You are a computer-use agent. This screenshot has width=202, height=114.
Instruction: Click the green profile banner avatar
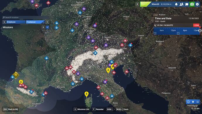[145, 4]
